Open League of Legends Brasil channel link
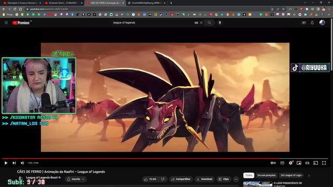Image resolution: width=333 pixels, height=187 pixels. [x=42, y=178]
